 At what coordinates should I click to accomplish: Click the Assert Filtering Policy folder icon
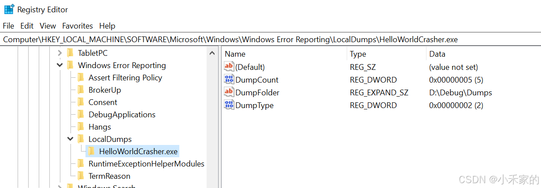tap(81, 78)
